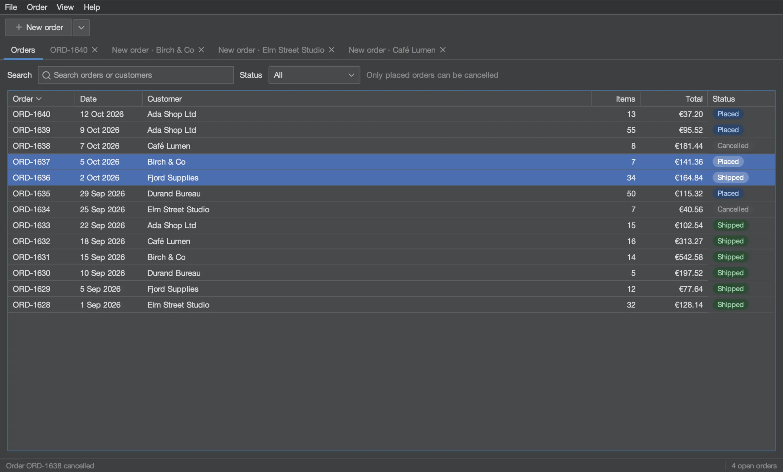Select Durand Bureau in row ORD-1635
This screenshot has height=472, width=783.
tap(174, 194)
